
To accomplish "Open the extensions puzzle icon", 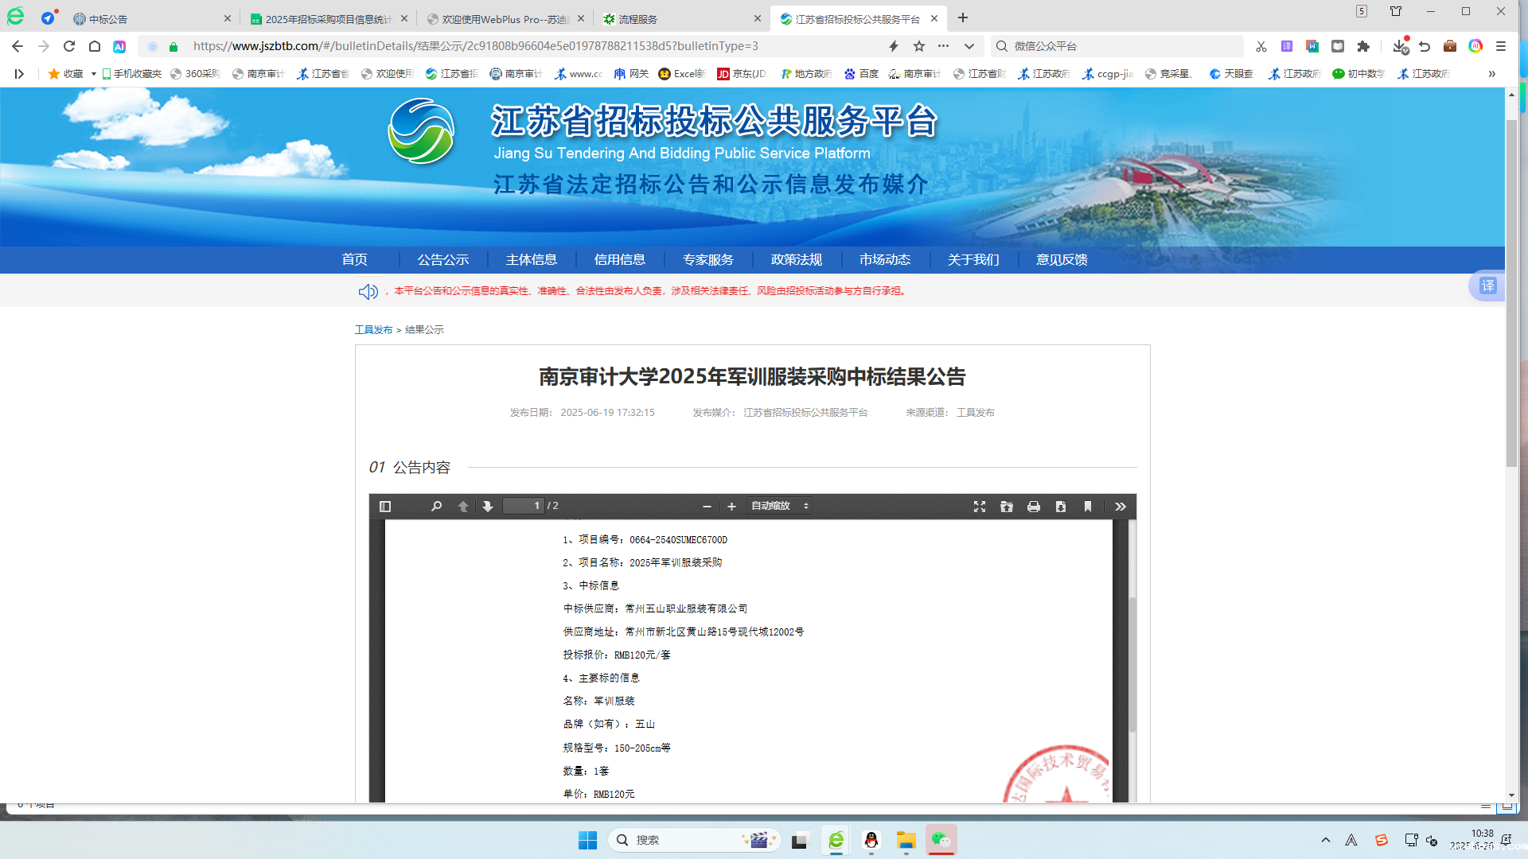I will (x=1363, y=46).
